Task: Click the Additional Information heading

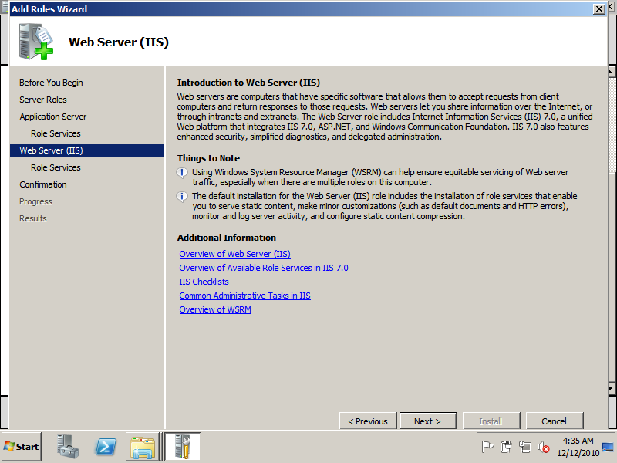Action: [226, 238]
